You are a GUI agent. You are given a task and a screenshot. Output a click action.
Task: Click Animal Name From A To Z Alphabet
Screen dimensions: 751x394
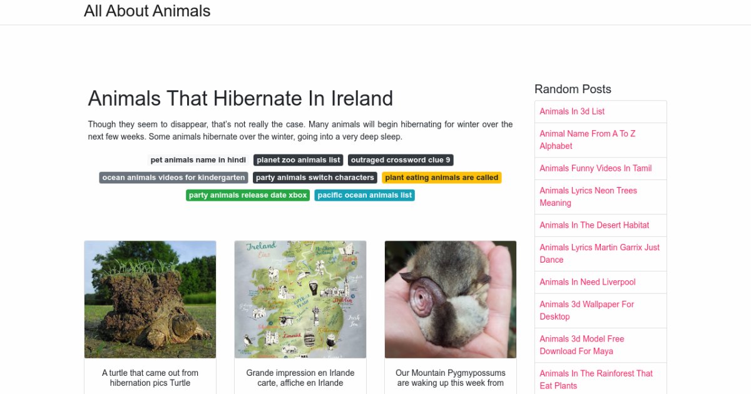click(587, 139)
